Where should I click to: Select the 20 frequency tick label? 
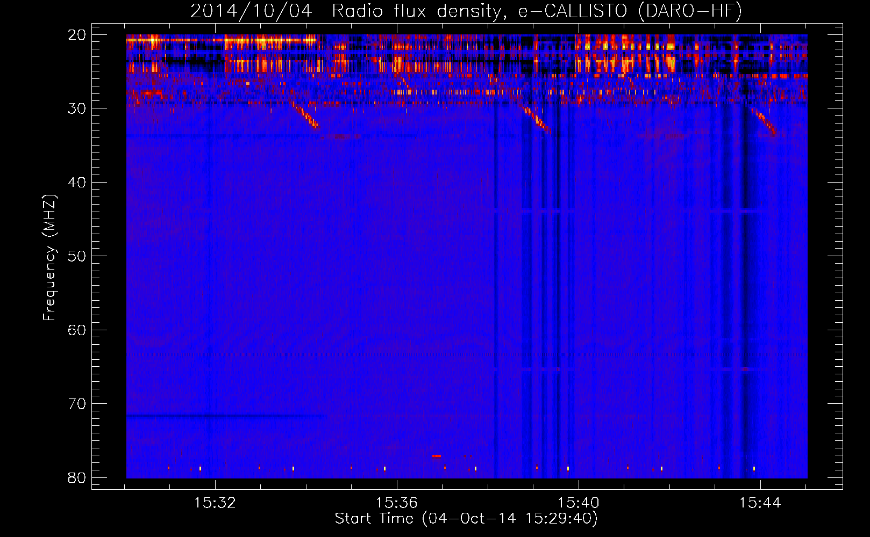pos(77,35)
